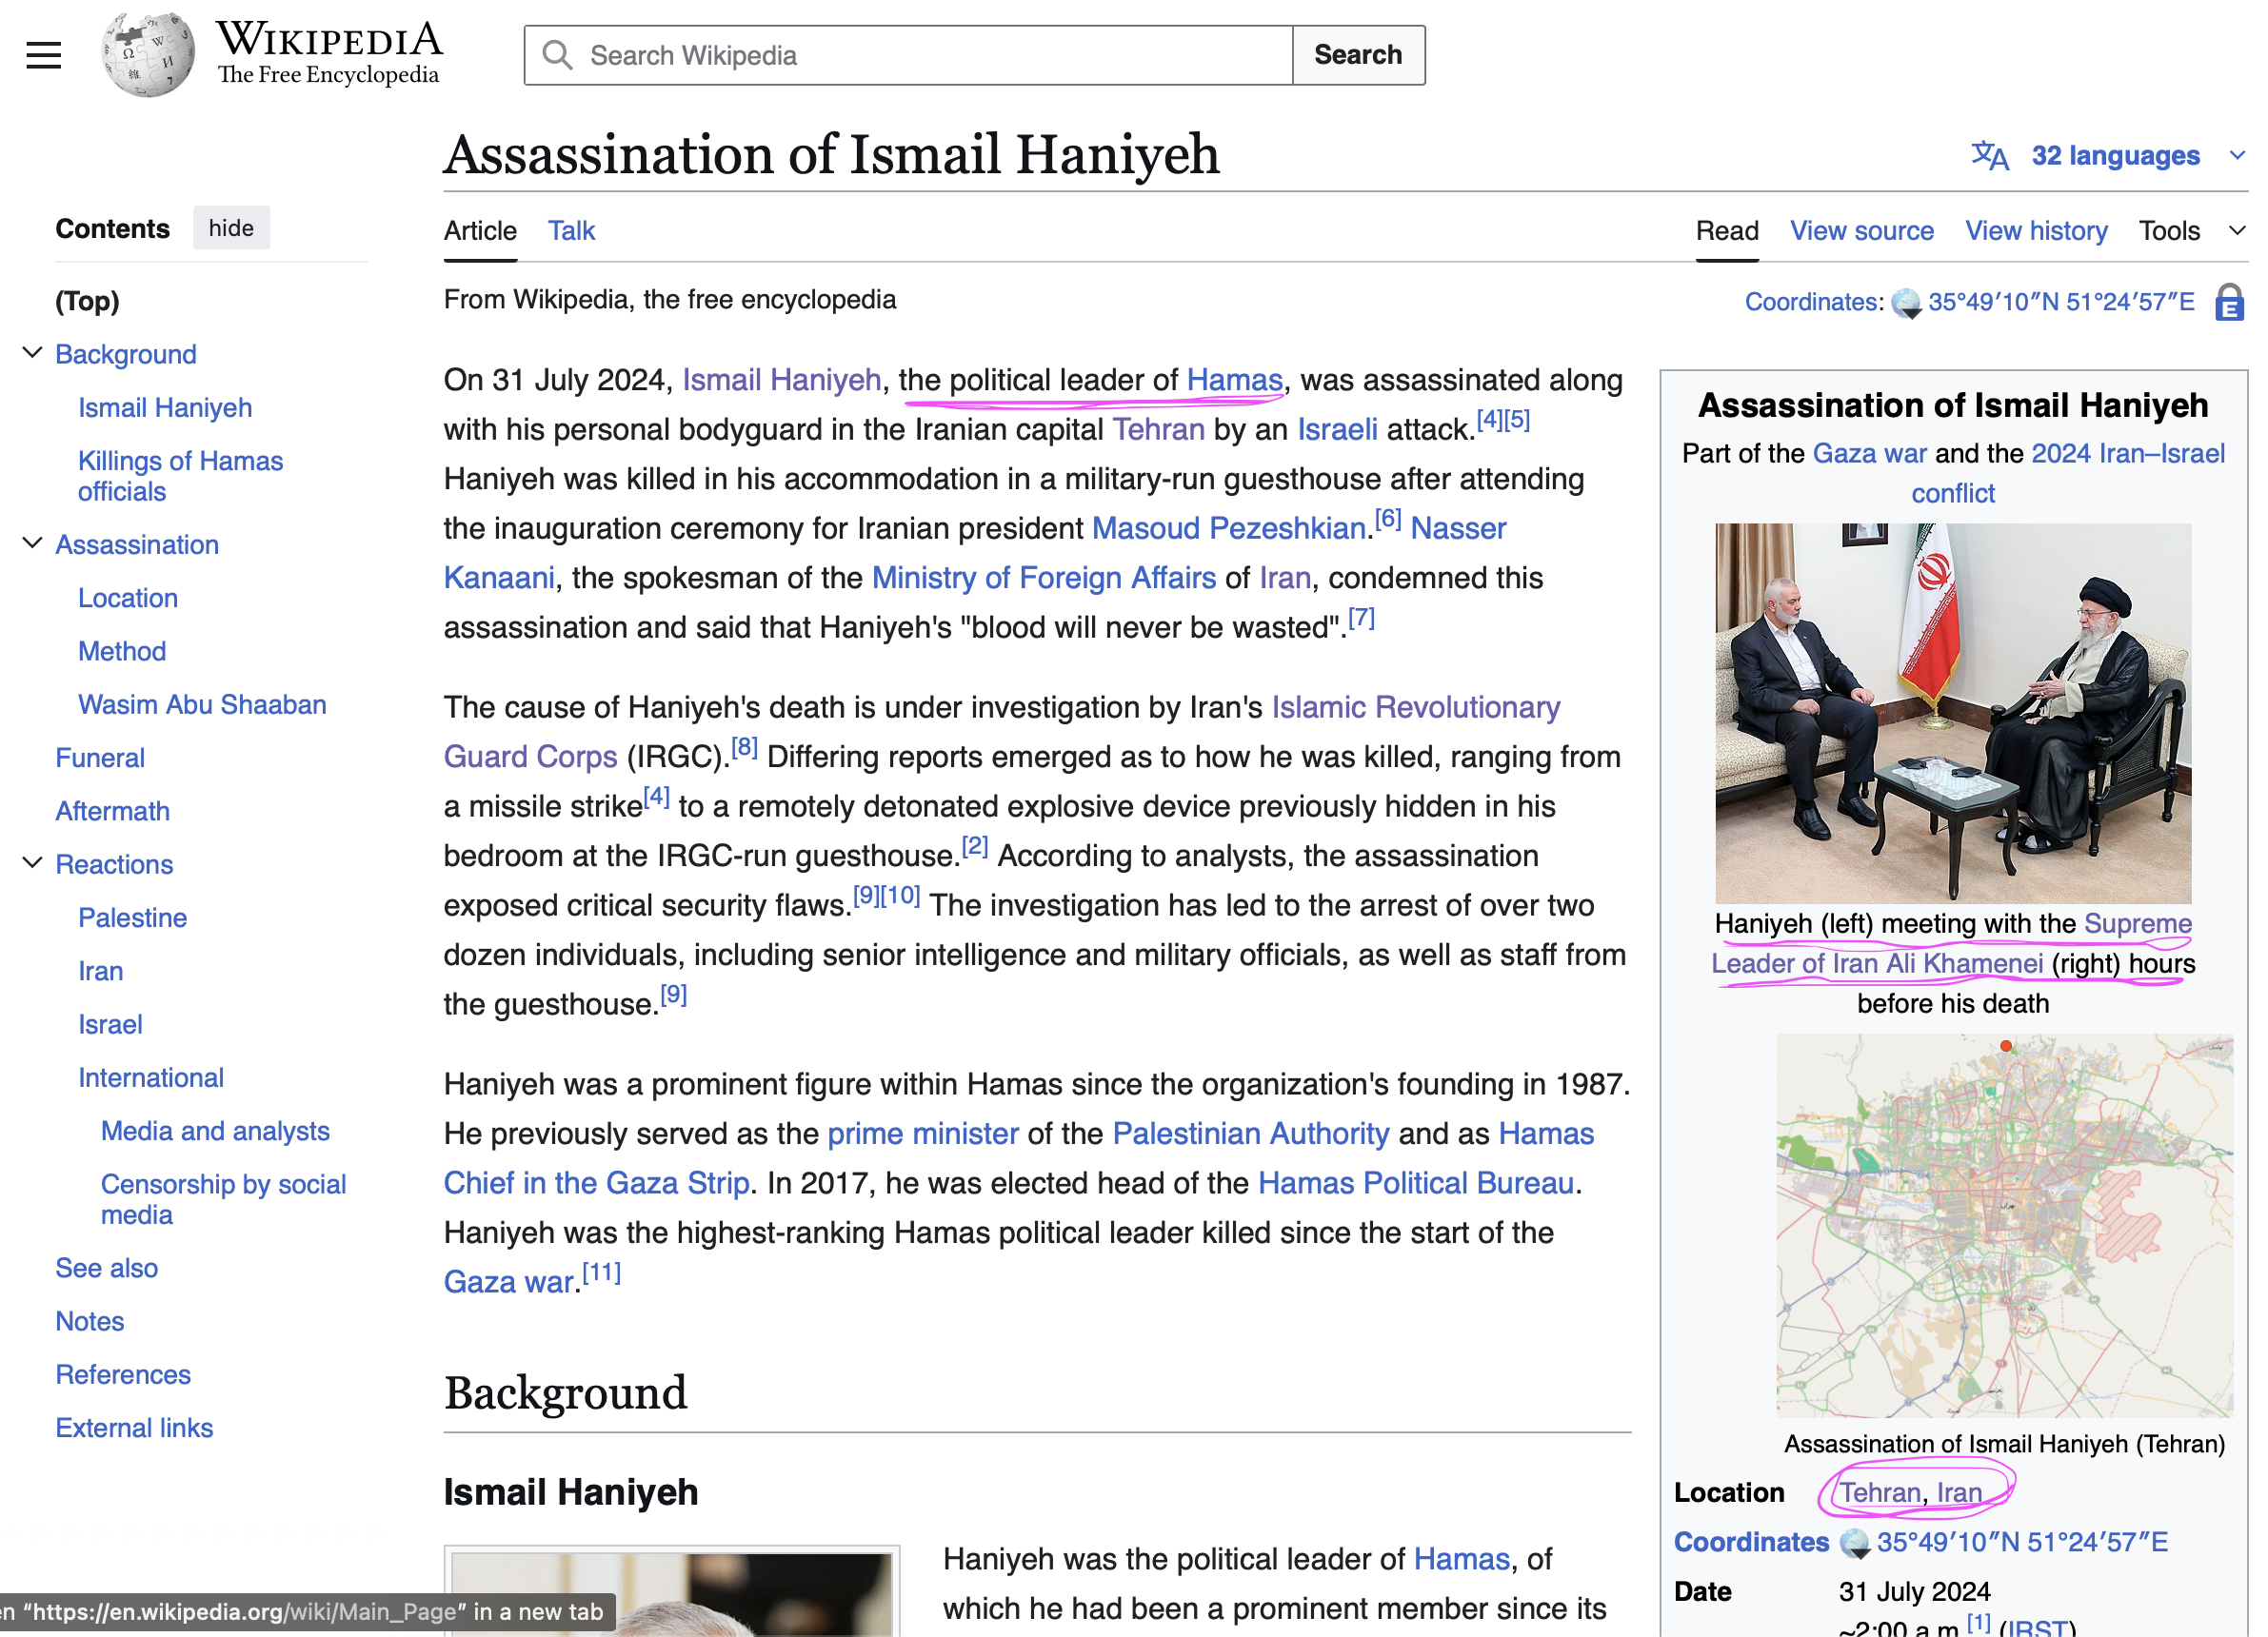2268x1637 pixels.
Task: Open the Tools dropdown menu
Action: coord(2190,231)
